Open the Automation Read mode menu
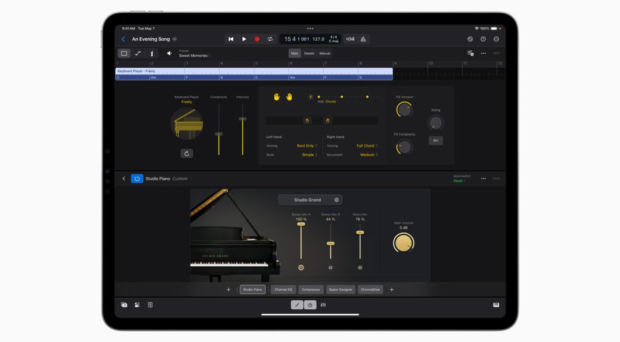This screenshot has height=342, width=620. (x=460, y=181)
